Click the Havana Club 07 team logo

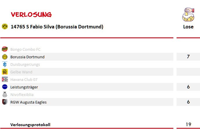5,79
